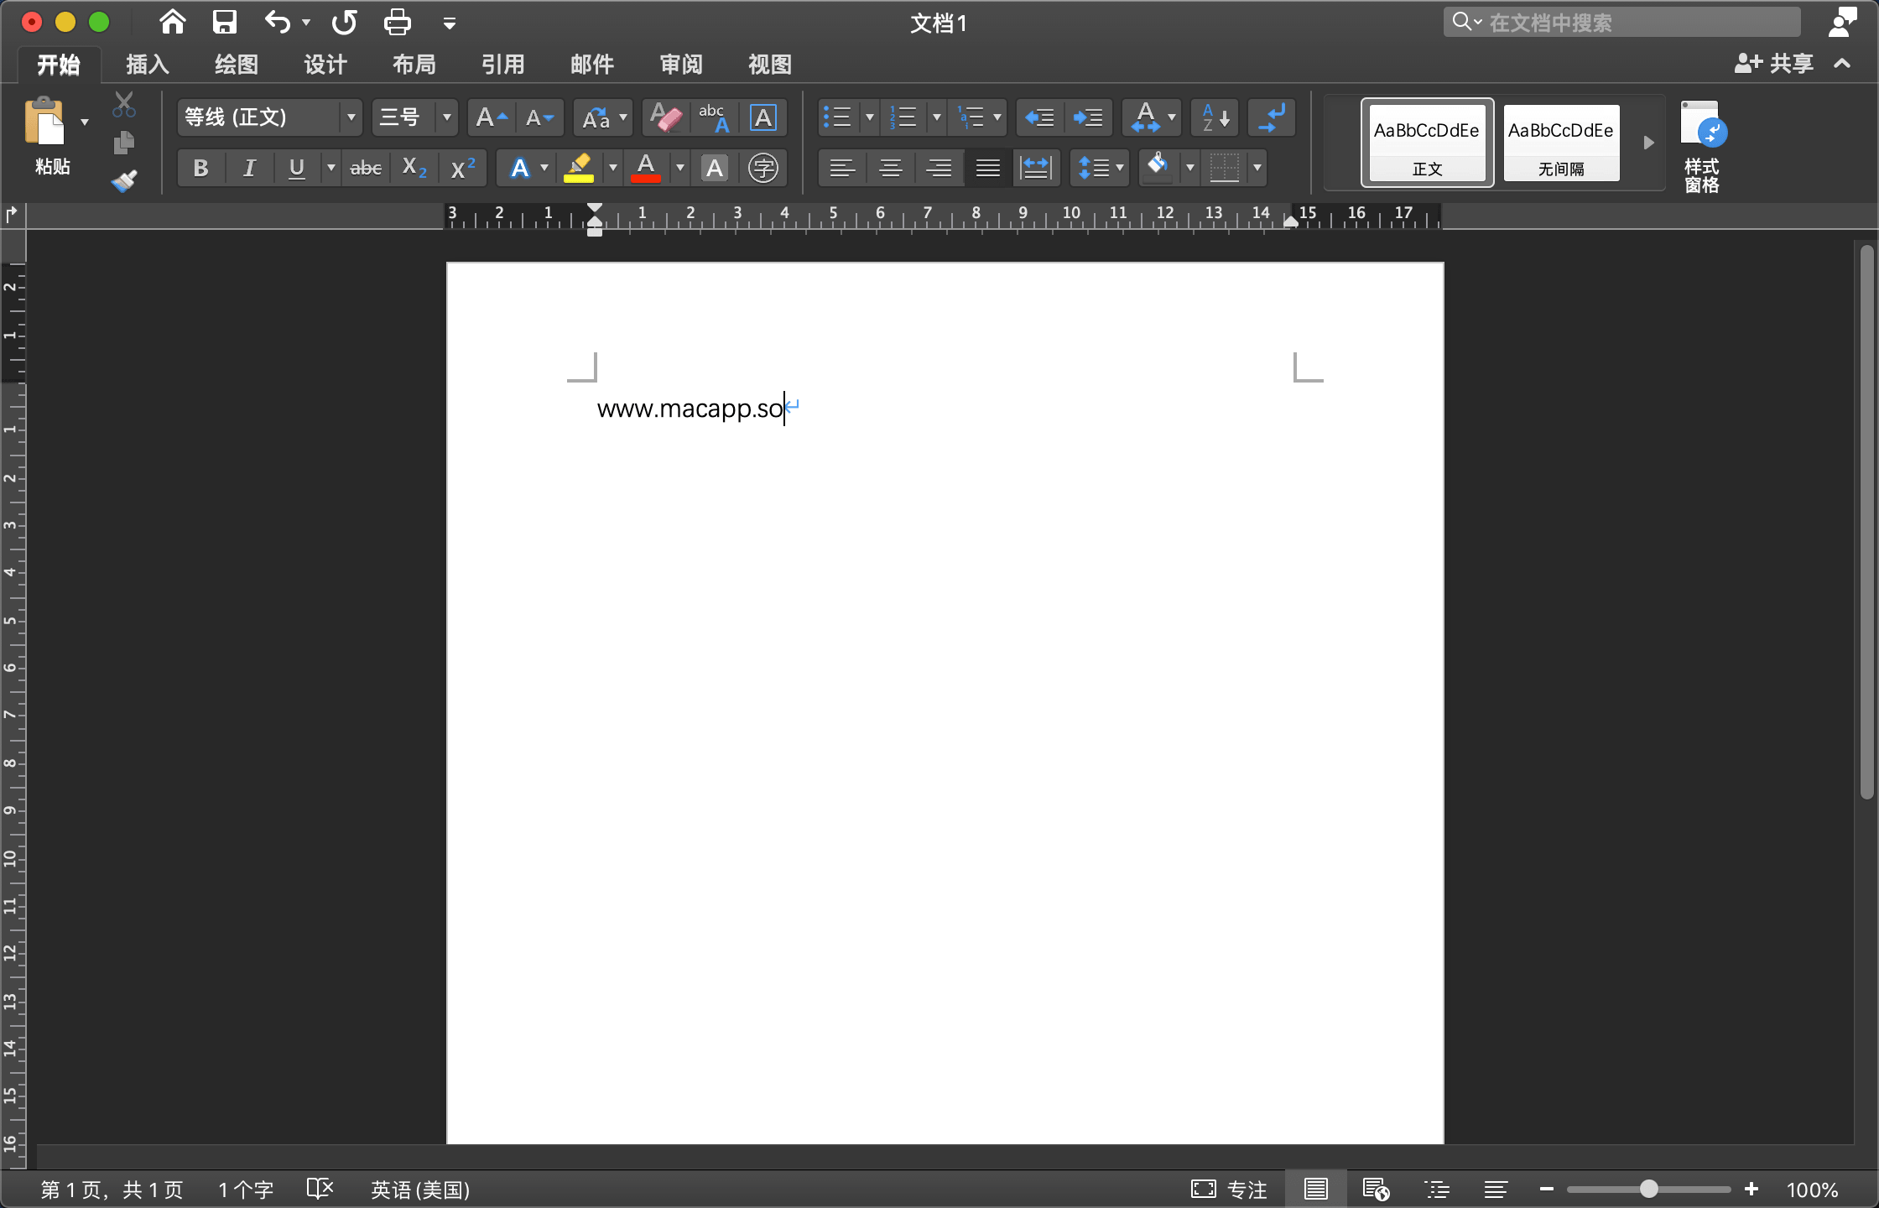Open the phonetic guide (abc A) tool
The image size is (1879, 1208).
point(715,117)
